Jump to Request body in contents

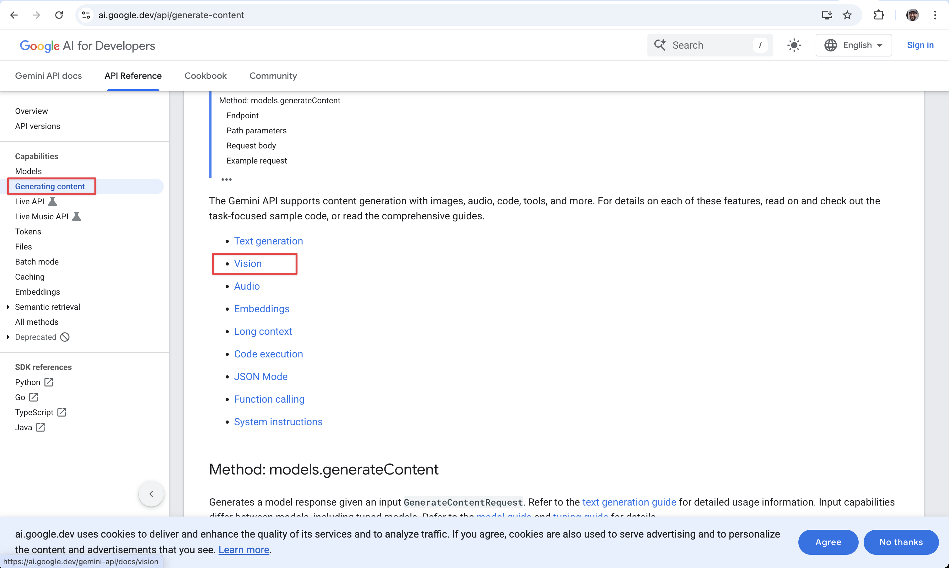[251, 146]
